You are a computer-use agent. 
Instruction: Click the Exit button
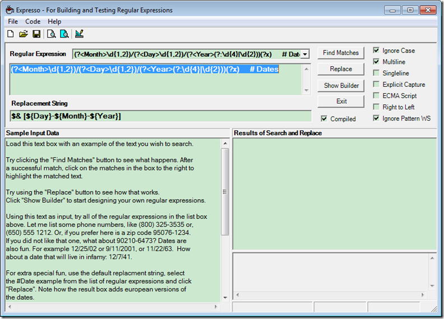click(x=341, y=101)
